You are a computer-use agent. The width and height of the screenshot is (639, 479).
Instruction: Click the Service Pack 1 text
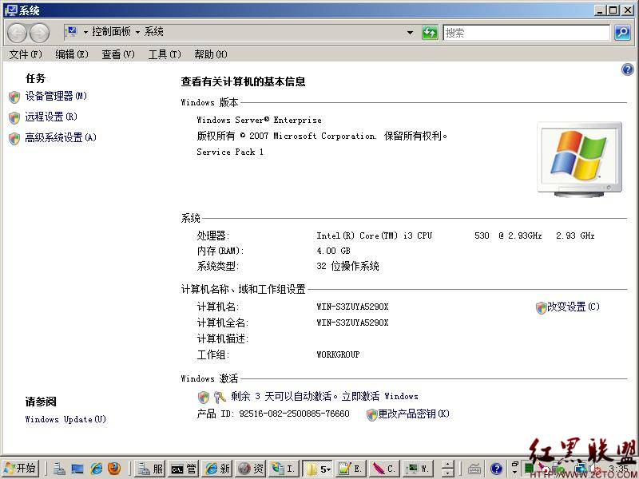(230, 152)
